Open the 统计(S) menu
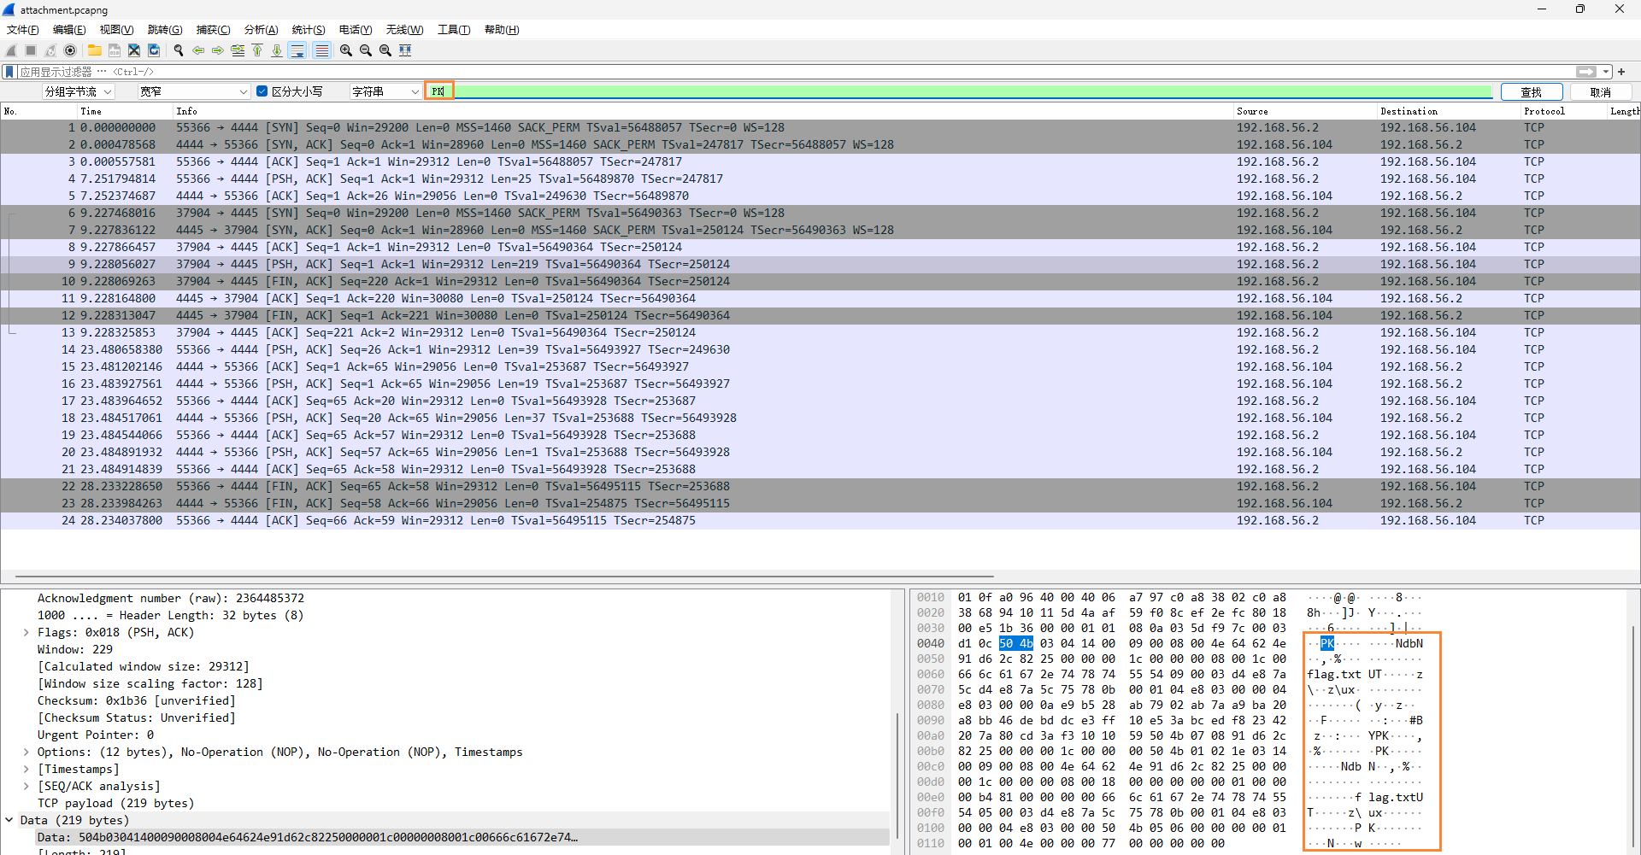This screenshot has height=855, width=1641. pos(309,30)
